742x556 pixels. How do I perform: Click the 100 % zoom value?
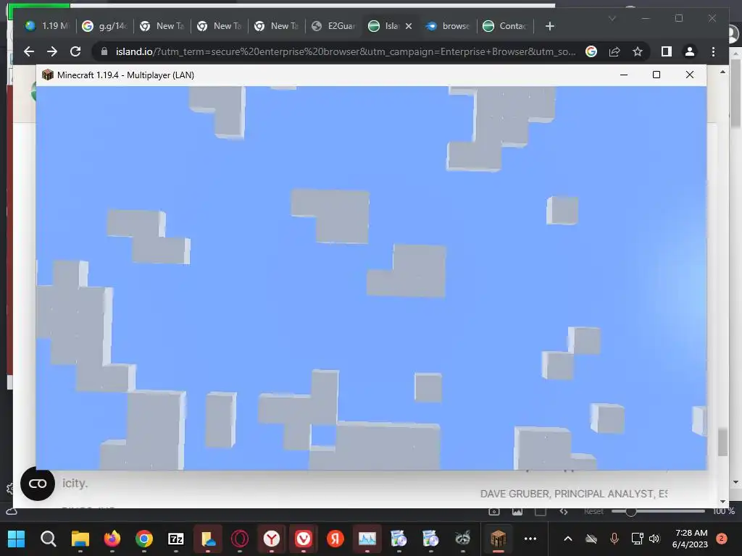723,511
